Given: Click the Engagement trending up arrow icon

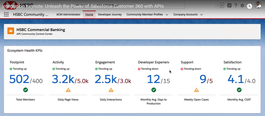Looking at the screenshot, I should (96, 69).
